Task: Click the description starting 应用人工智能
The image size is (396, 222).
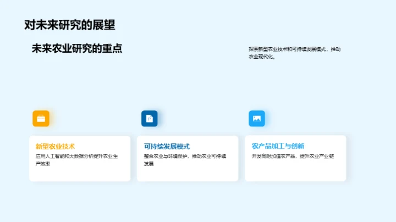Action: pyautogui.click(x=77, y=160)
